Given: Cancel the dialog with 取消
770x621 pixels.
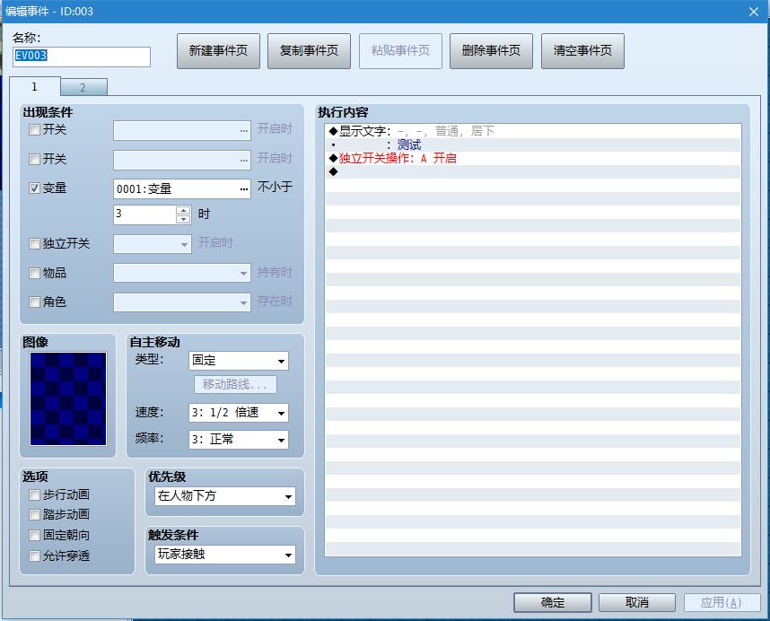Looking at the screenshot, I should (x=637, y=602).
